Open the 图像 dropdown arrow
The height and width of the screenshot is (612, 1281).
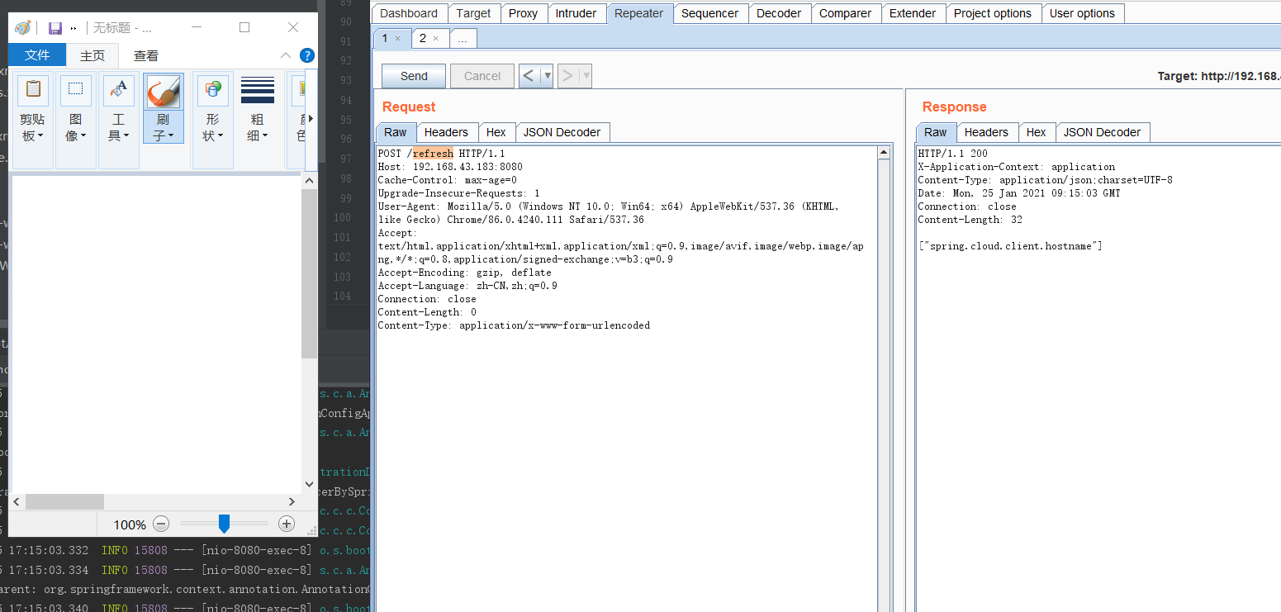tap(83, 136)
